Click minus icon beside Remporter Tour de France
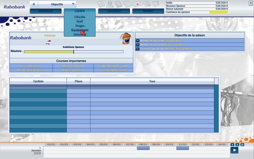This screenshot has width=254, height=159. [x=137, y=41]
